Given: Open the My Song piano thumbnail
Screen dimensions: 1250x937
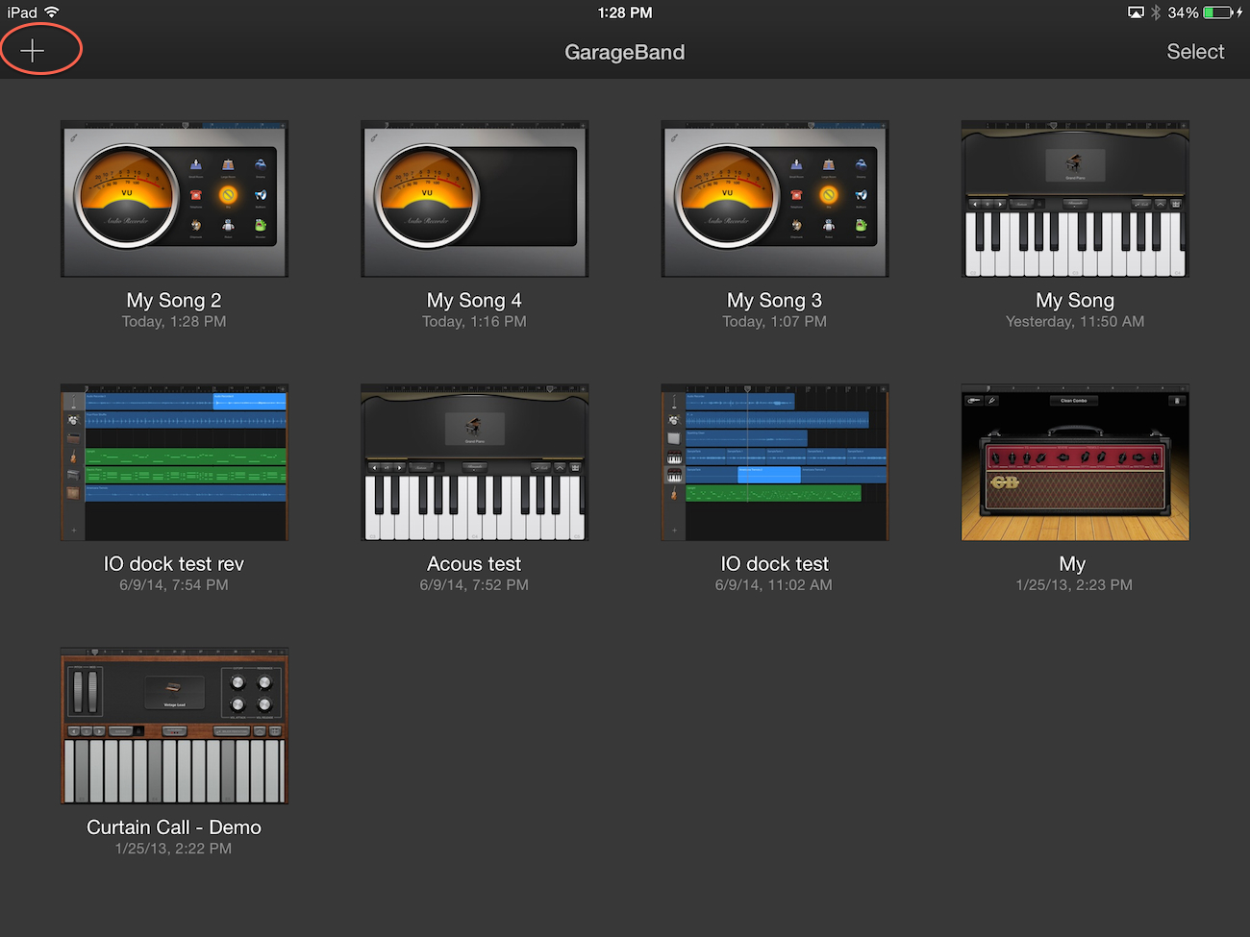Looking at the screenshot, I should point(1075,199).
